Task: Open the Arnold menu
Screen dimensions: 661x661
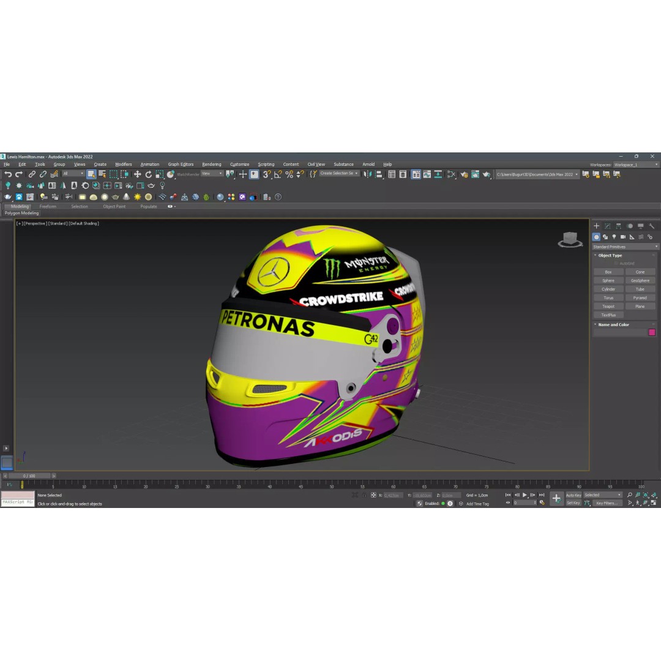Action: click(x=368, y=165)
